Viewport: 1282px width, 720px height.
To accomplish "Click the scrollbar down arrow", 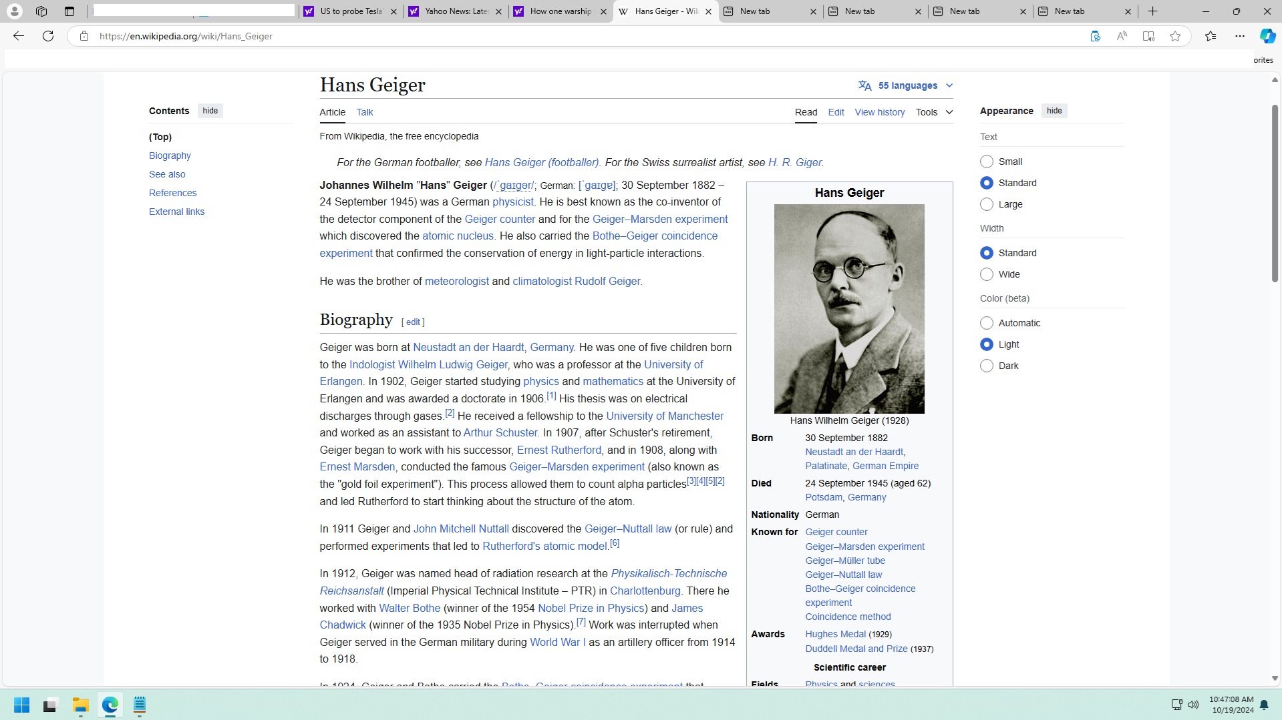I will (1275, 678).
